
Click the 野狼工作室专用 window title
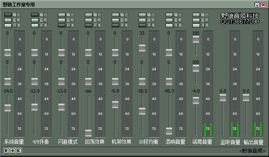point(19,5)
